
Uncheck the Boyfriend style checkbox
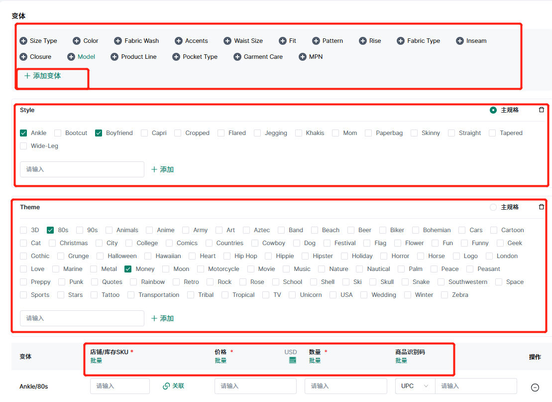tap(99, 133)
